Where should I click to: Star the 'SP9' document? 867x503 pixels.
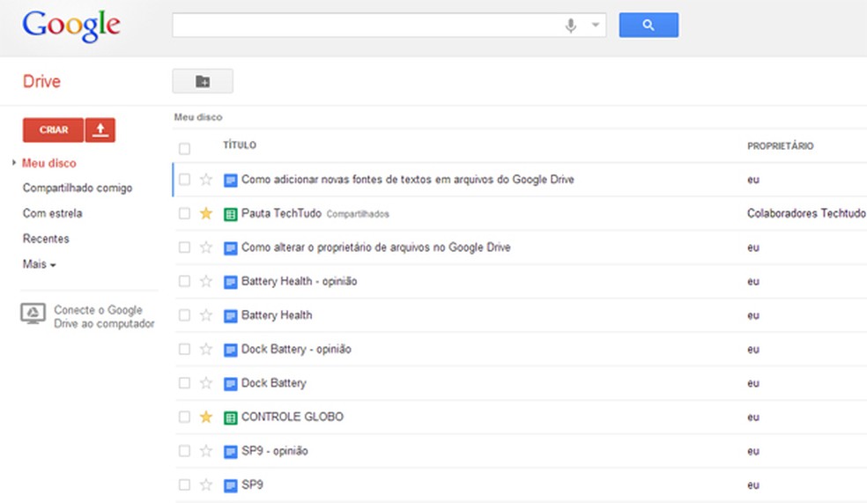[x=205, y=485]
